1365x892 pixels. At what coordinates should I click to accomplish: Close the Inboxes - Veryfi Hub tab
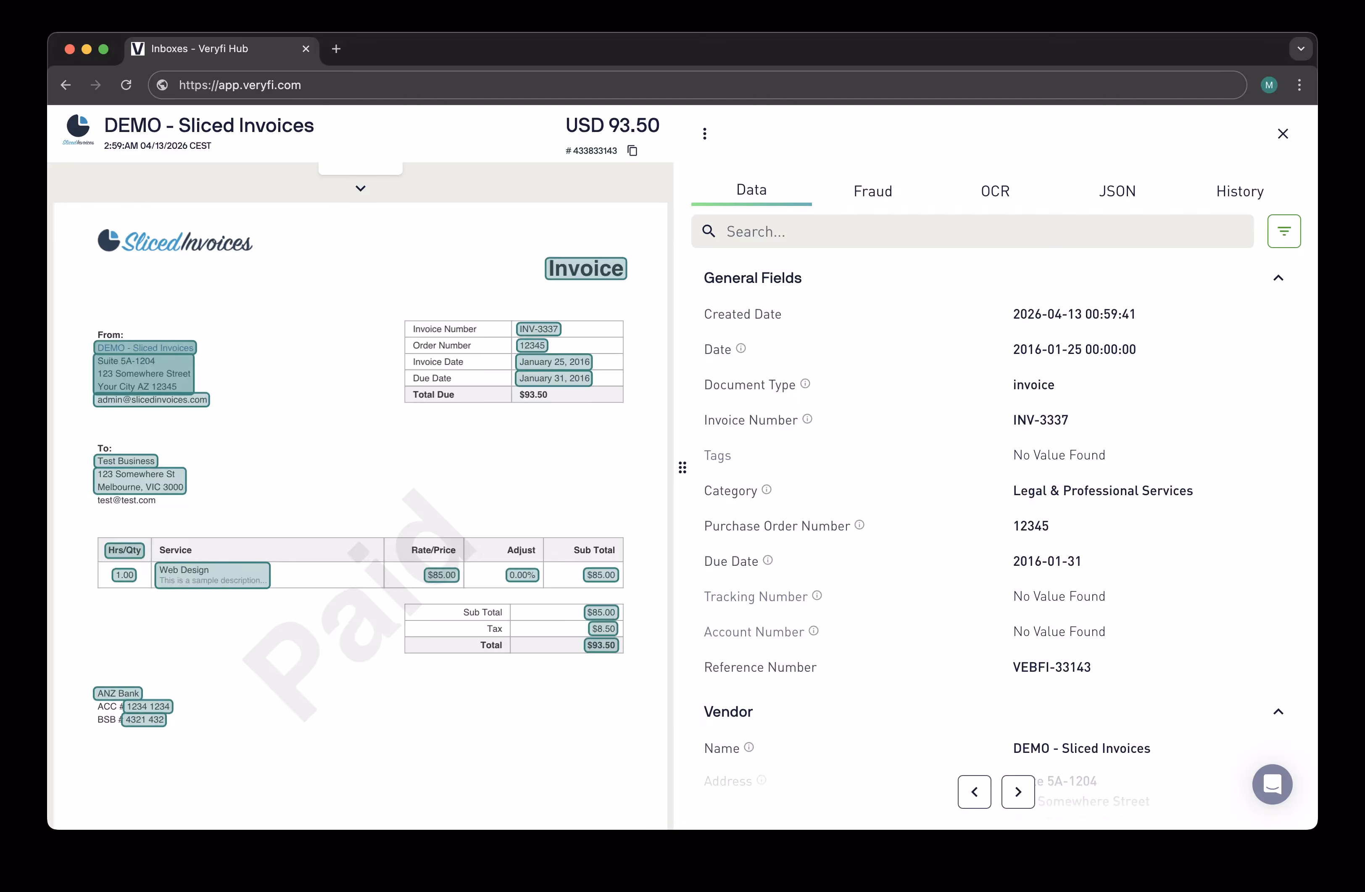(x=306, y=49)
